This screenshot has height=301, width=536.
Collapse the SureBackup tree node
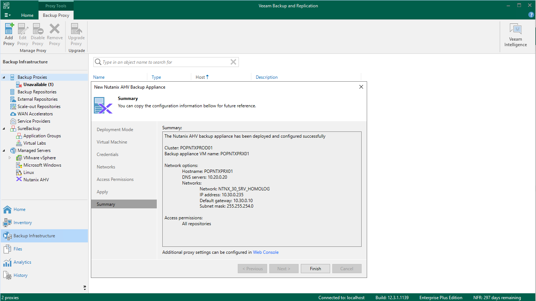pos(4,129)
